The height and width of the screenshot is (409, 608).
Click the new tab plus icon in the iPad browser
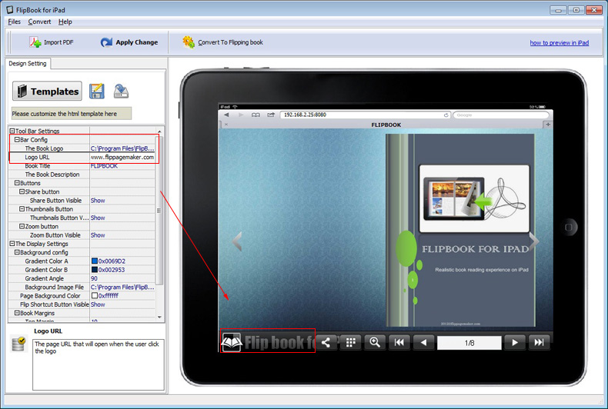click(548, 125)
